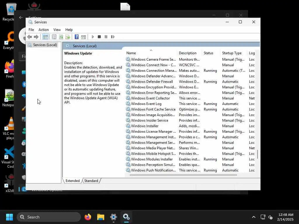This screenshot has height=224, width=299.
Task: Select Windows Defender Advanced Threat service
Action: [191, 76]
